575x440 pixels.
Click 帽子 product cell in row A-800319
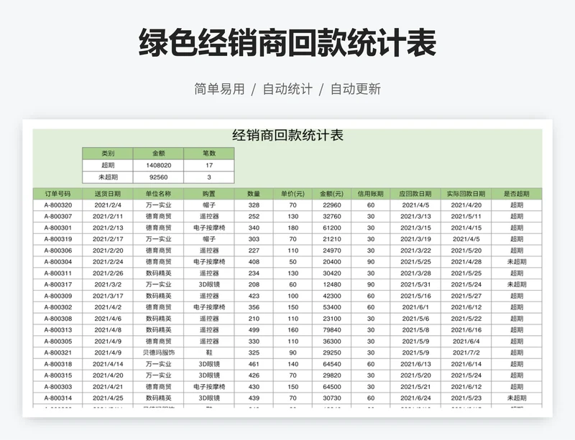click(x=209, y=239)
